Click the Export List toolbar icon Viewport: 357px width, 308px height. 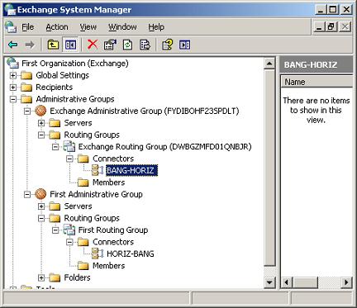(x=145, y=45)
